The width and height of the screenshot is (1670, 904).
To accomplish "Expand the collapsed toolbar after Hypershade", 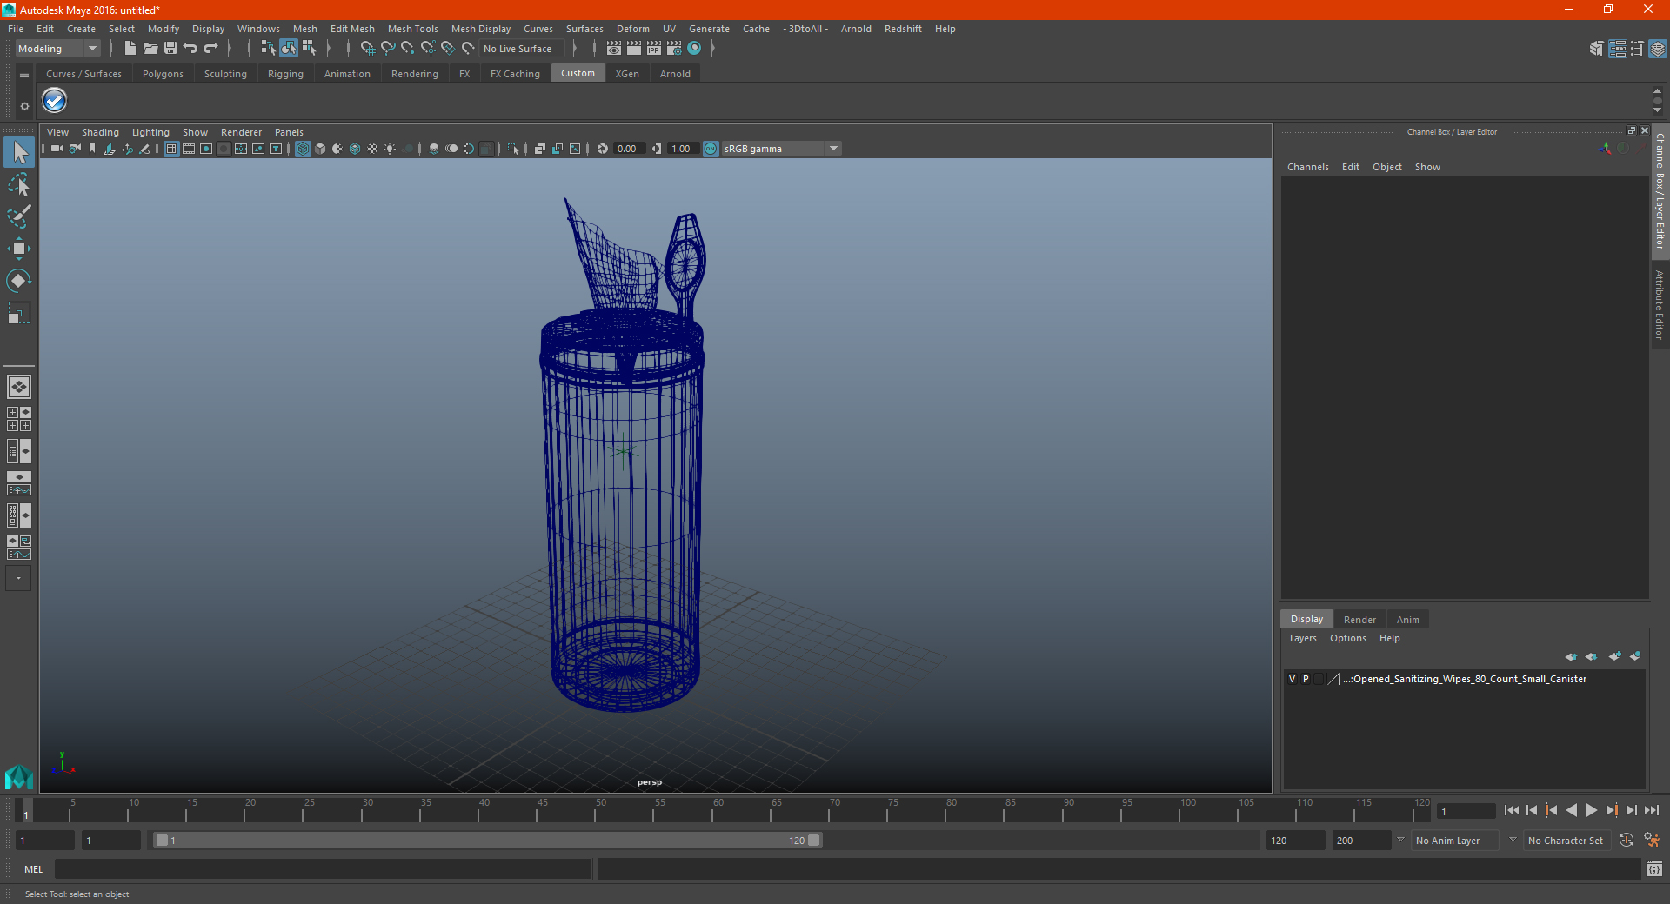I will (x=713, y=49).
